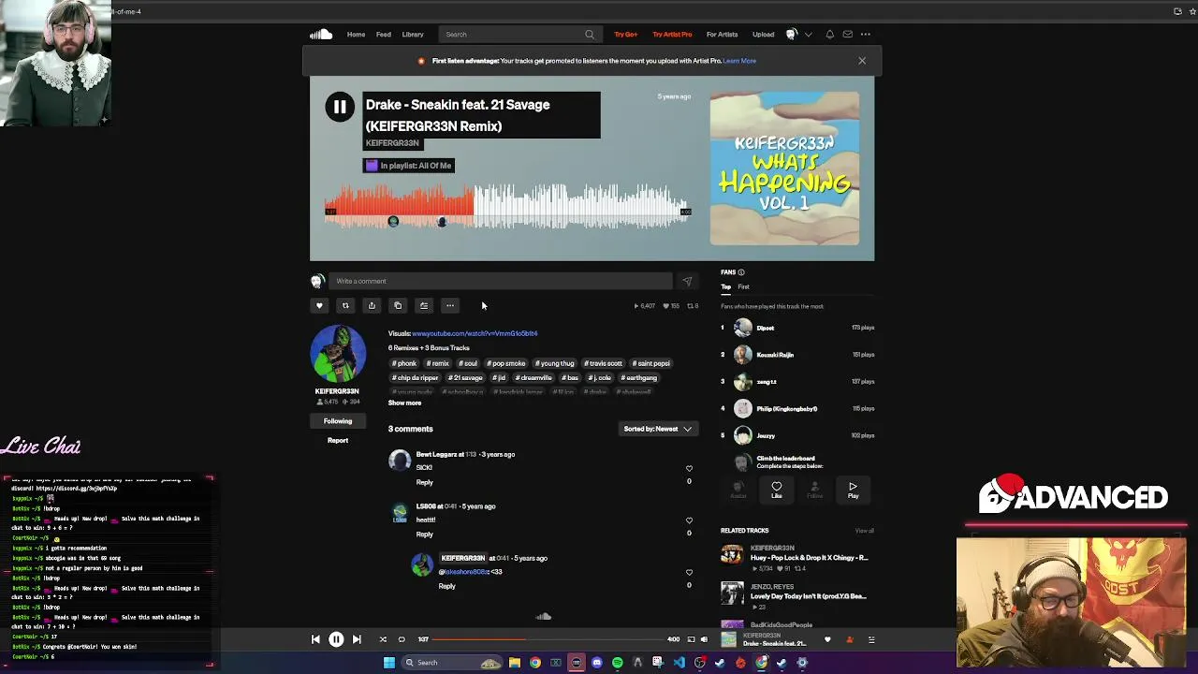
Task: Open Spotify from the taskbar
Action: click(618, 663)
